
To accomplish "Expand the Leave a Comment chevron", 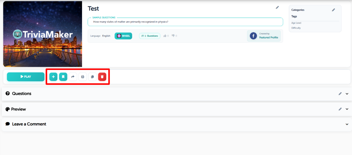I will point(347,124).
